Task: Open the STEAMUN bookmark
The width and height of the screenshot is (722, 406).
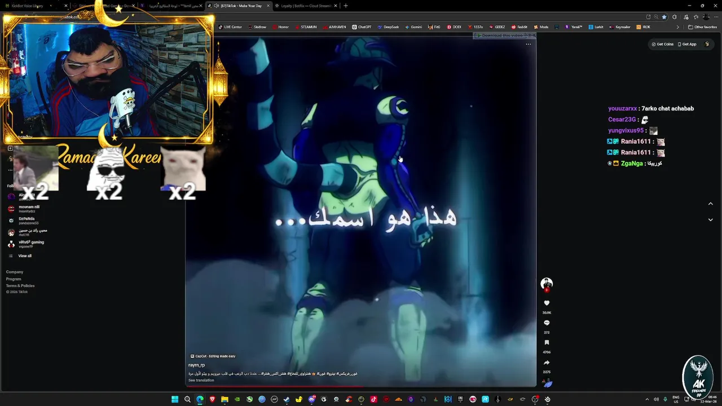Action: pos(305,27)
